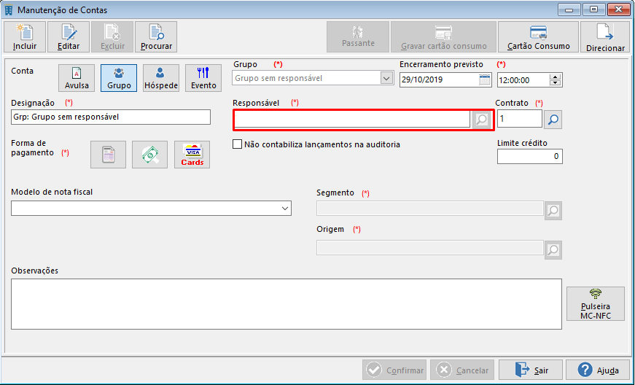Open Editar to edit the account

click(x=69, y=37)
